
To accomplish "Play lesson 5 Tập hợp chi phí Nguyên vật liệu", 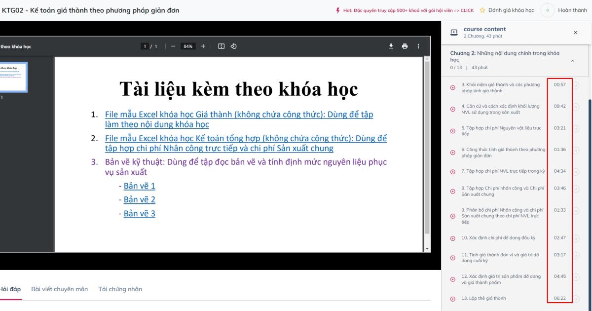I will (x=453, y=131).
